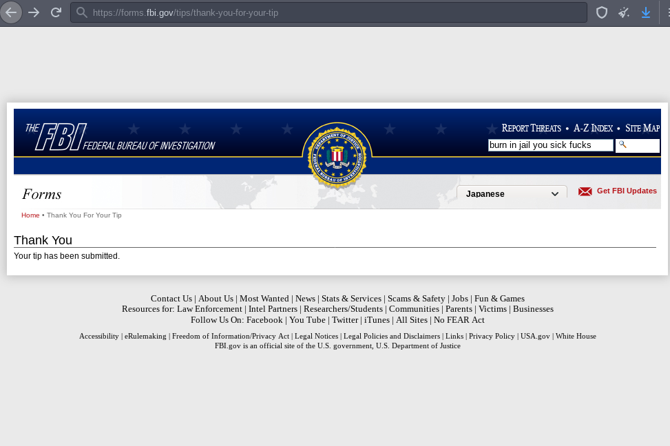Click the site search magnifier button
This screenshot has width=670, height=446.
coord(637,145)
